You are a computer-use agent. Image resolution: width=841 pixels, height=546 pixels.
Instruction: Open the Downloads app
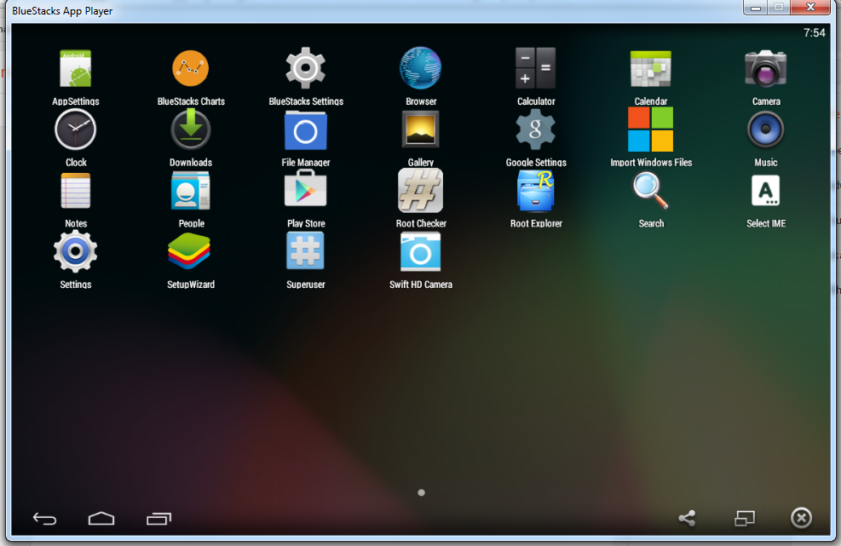coord(190,129)
